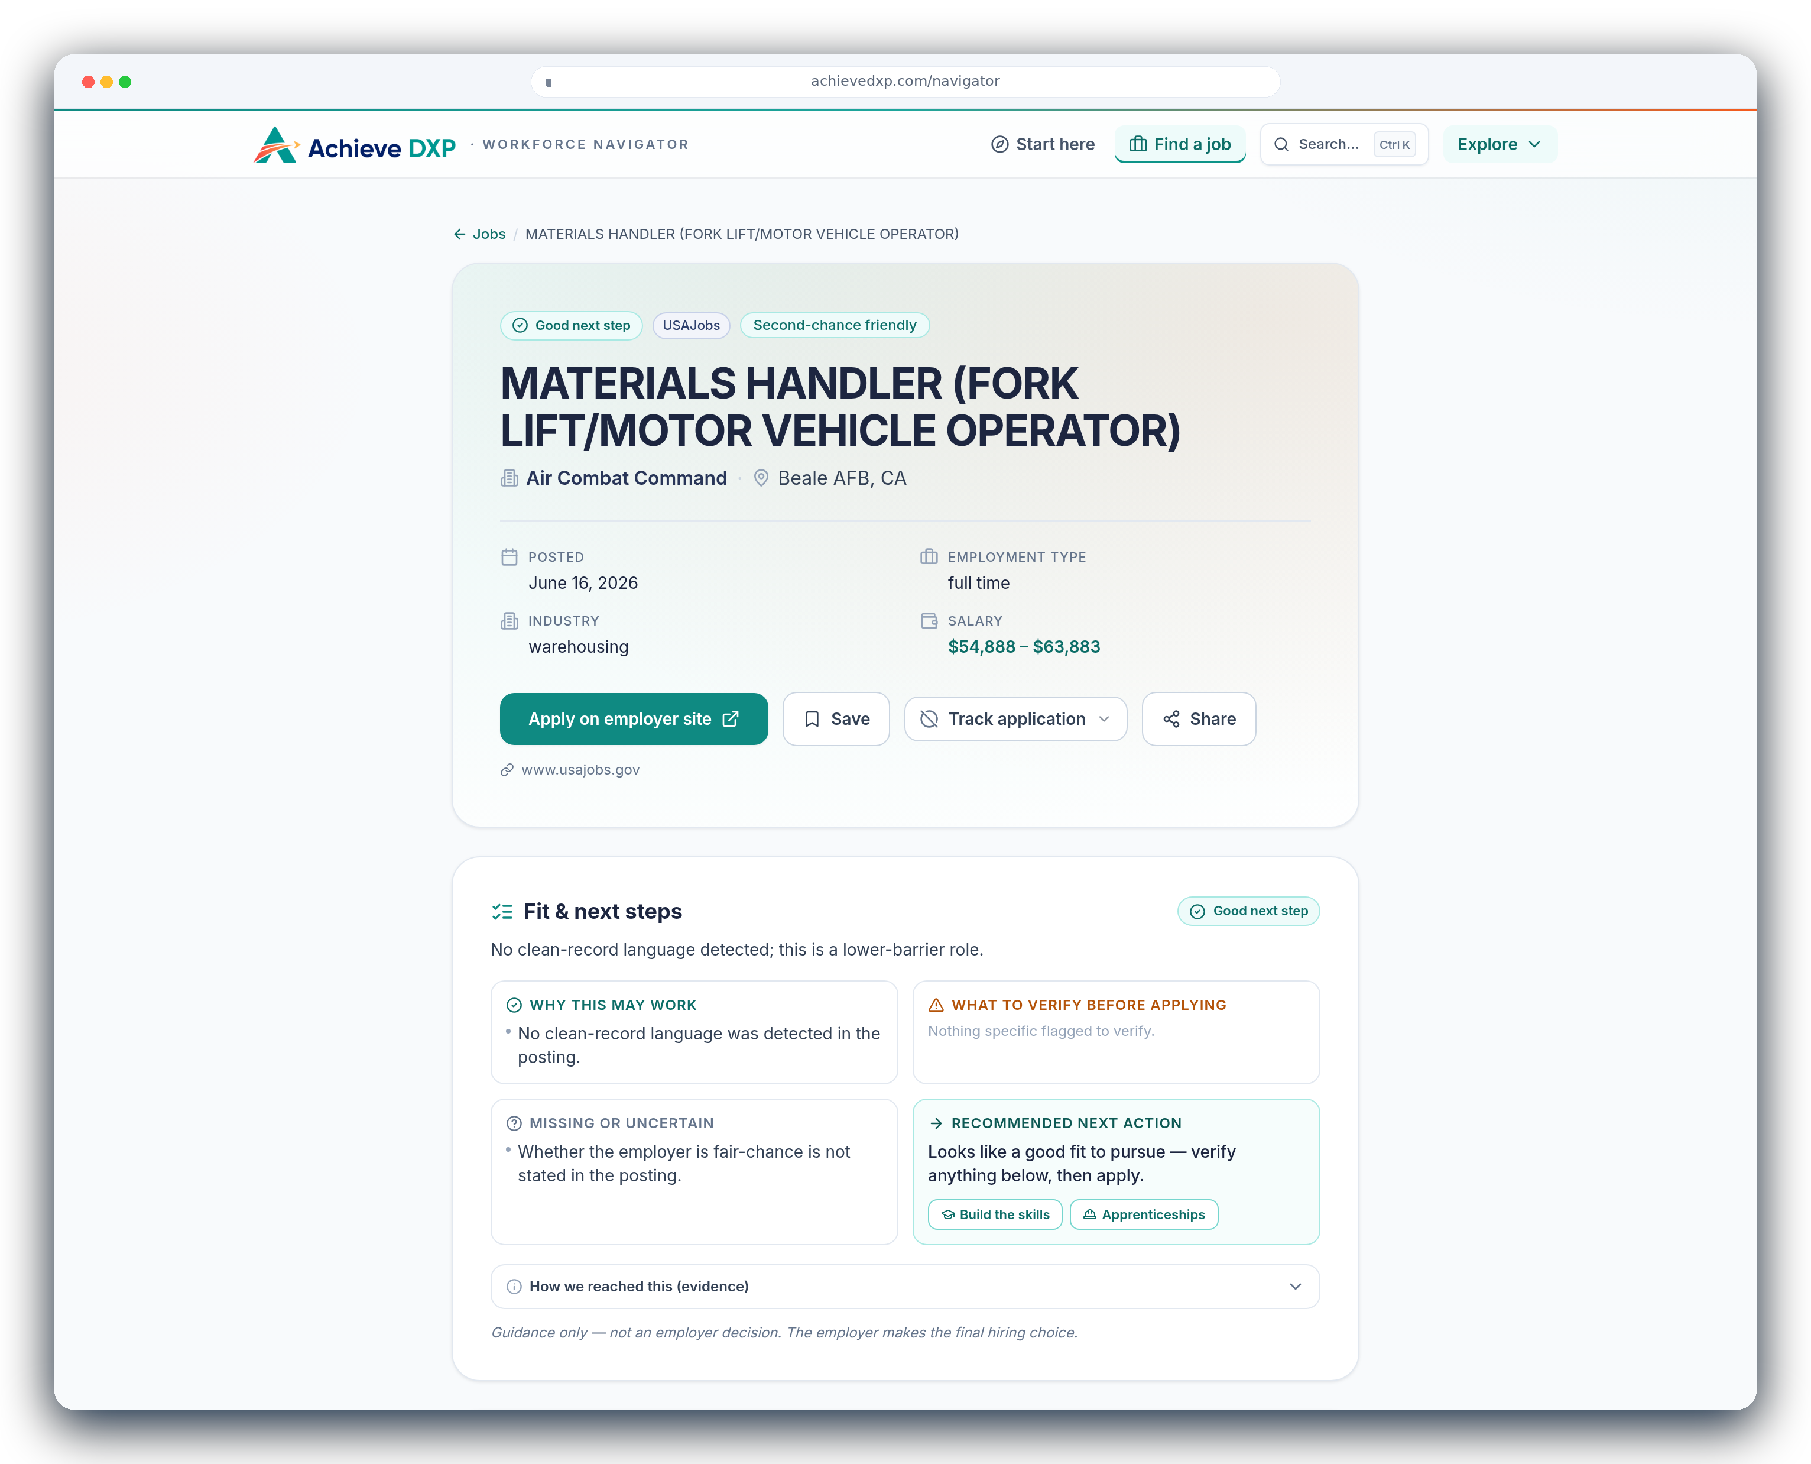Click the Nothing specific flagged to verify text
This screenshot has height=1464, width=1811.
pos(1041,1031)
